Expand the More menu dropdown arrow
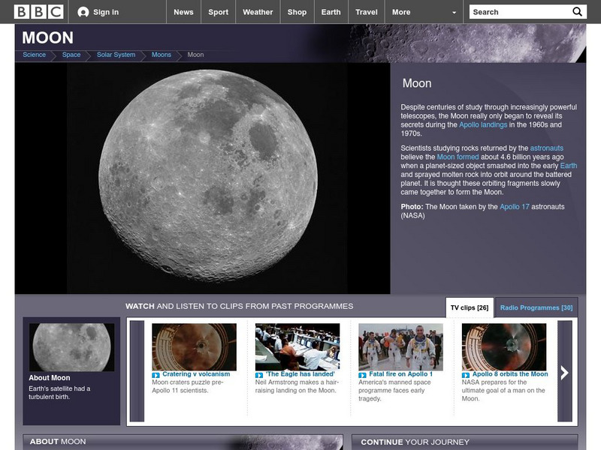601x450 pixels. click(x=454, y=13)
